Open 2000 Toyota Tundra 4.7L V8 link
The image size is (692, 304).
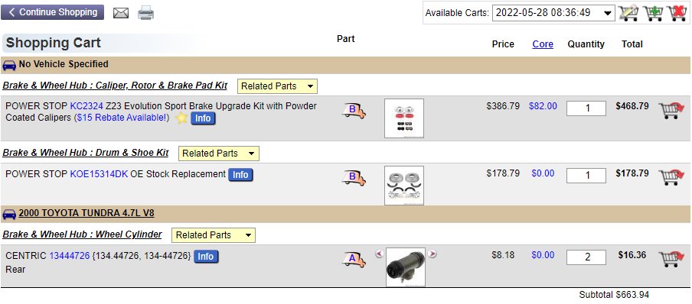pyautogui.click(x=86, y=213)
